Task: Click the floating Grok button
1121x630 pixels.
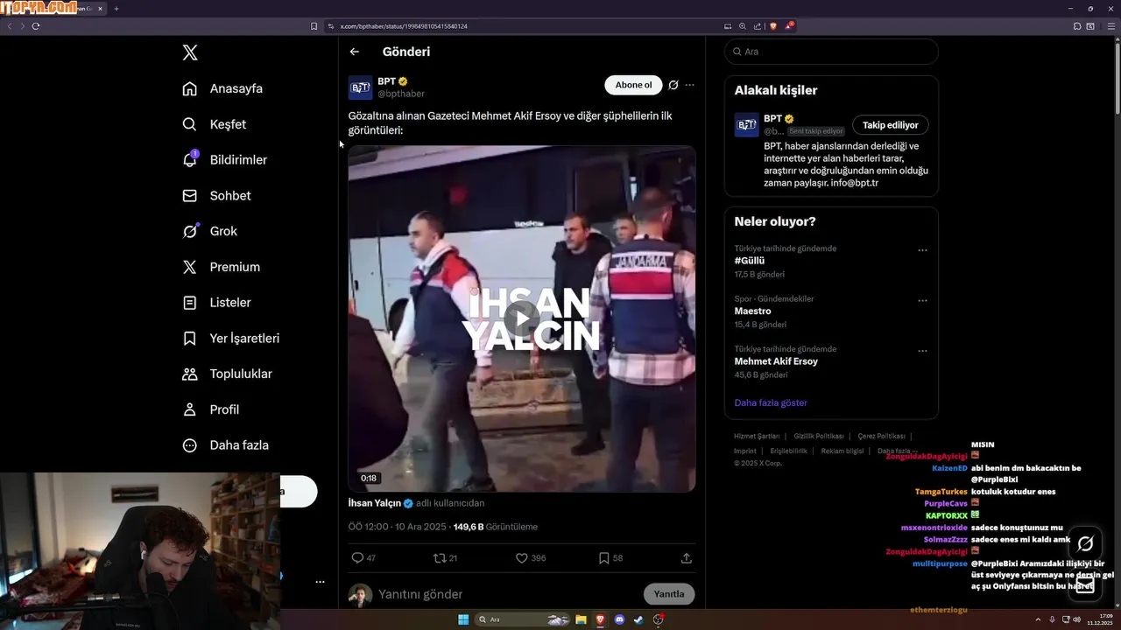Action: click(x=1085, y=544)
